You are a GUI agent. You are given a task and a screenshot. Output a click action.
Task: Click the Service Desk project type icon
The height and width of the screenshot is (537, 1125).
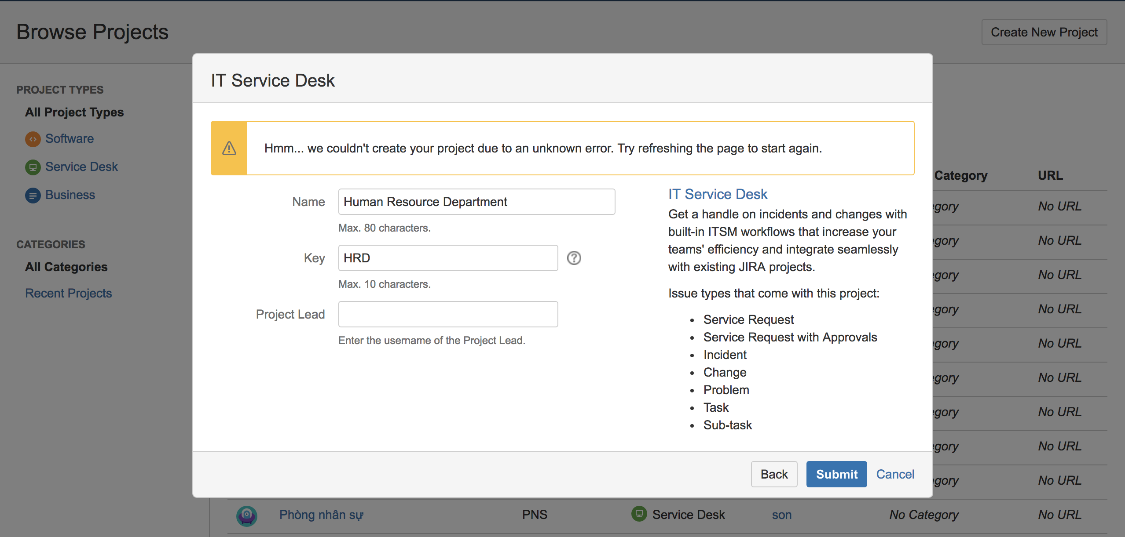coord(33,167)
